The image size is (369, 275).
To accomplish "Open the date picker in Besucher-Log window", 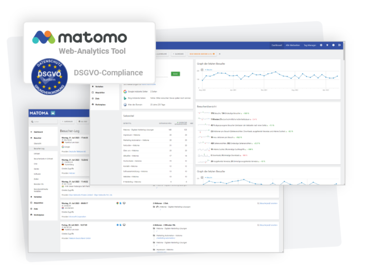I will click(x=83, y=121).
